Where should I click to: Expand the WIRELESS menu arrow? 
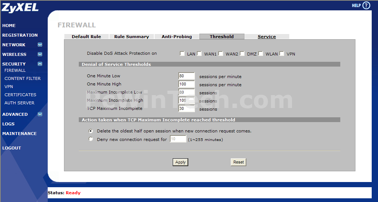[40, 54]
